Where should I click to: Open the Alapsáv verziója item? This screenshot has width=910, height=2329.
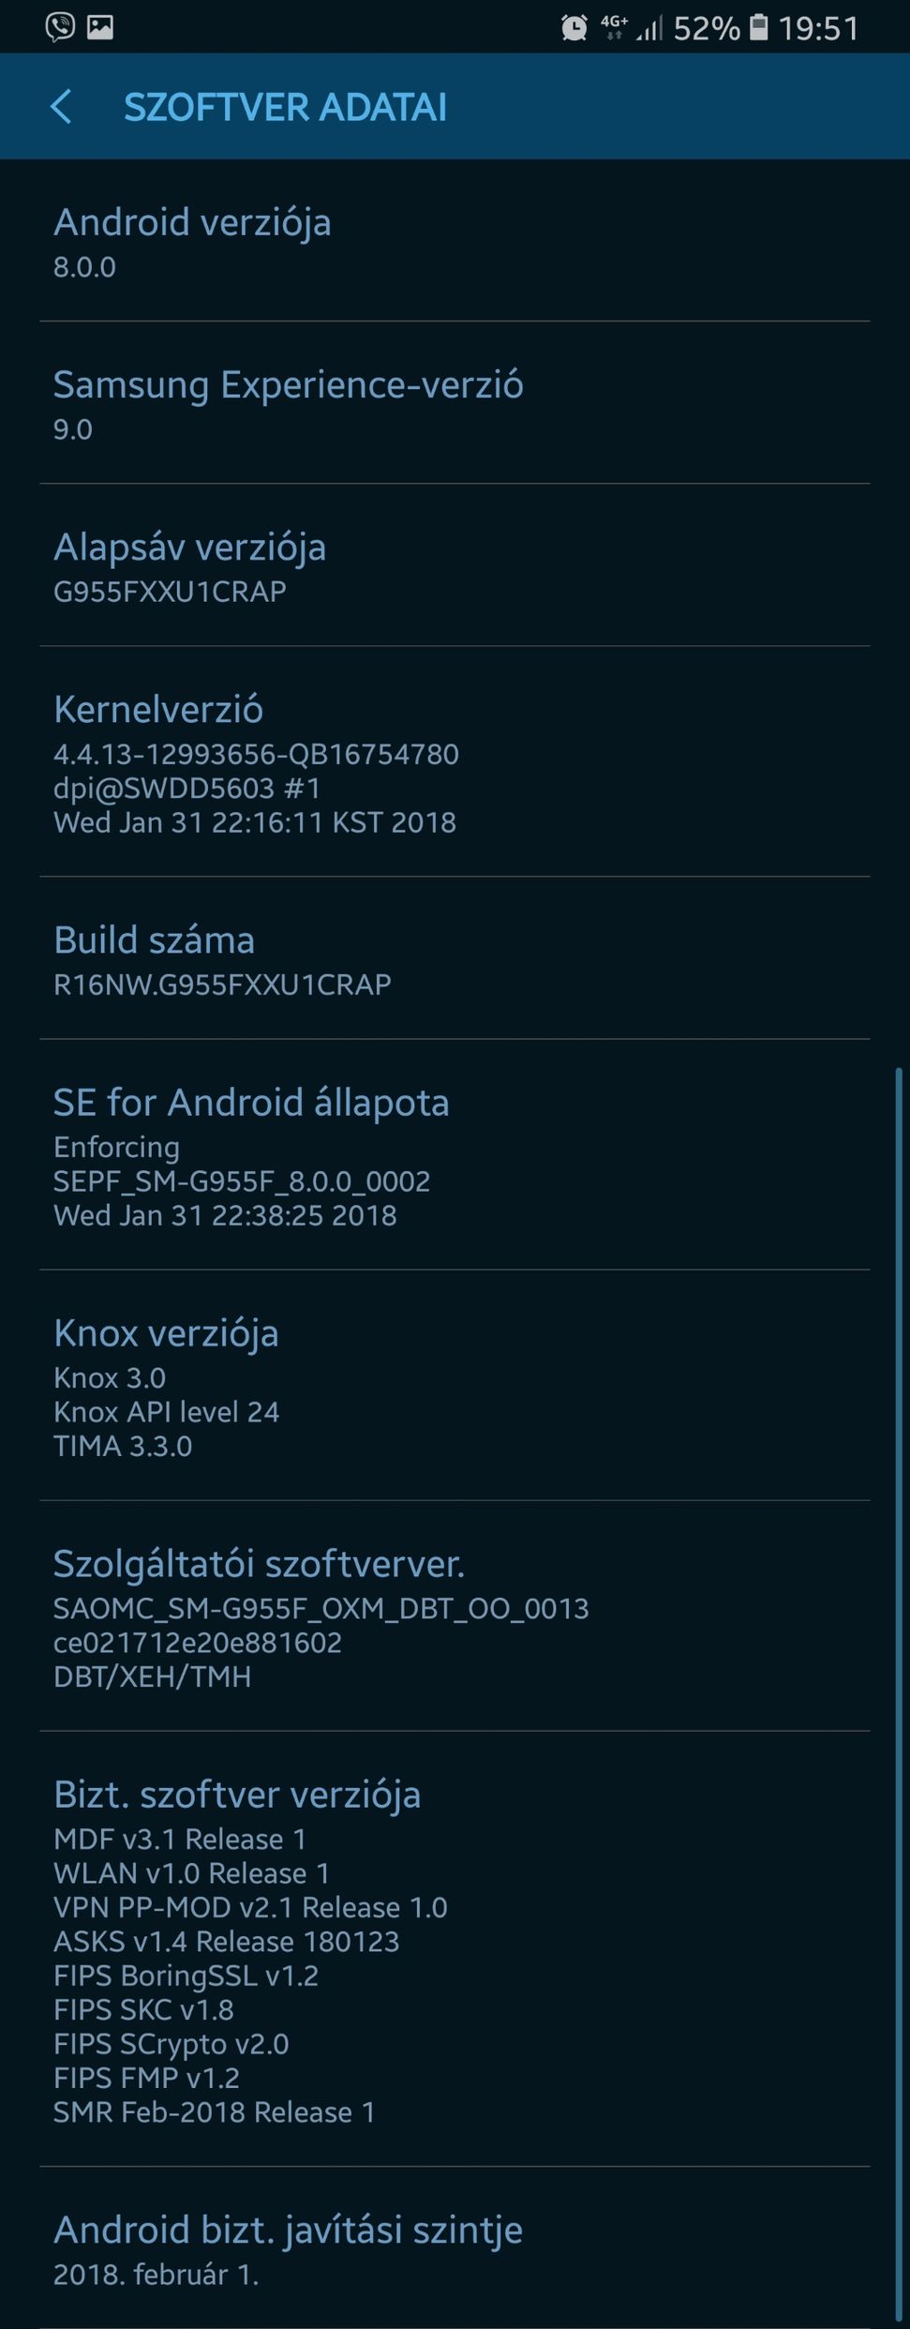pyautogui.click(x=455, y=565)
